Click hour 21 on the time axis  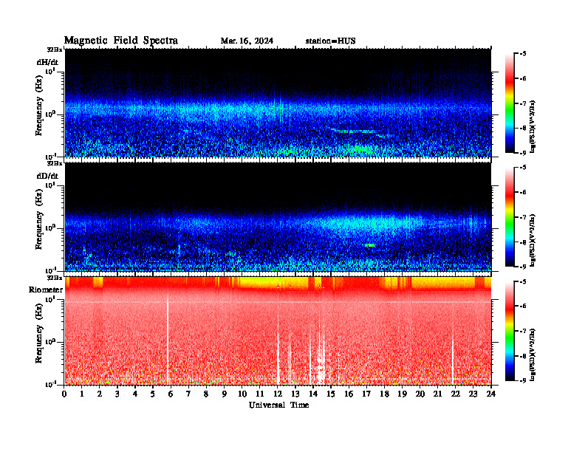(x=437, y=394)
